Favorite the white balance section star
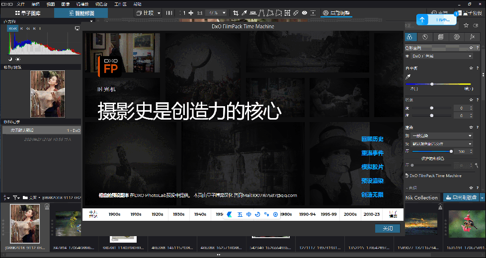Viewport: 486px width, 258px height. [x=471, y=68]
